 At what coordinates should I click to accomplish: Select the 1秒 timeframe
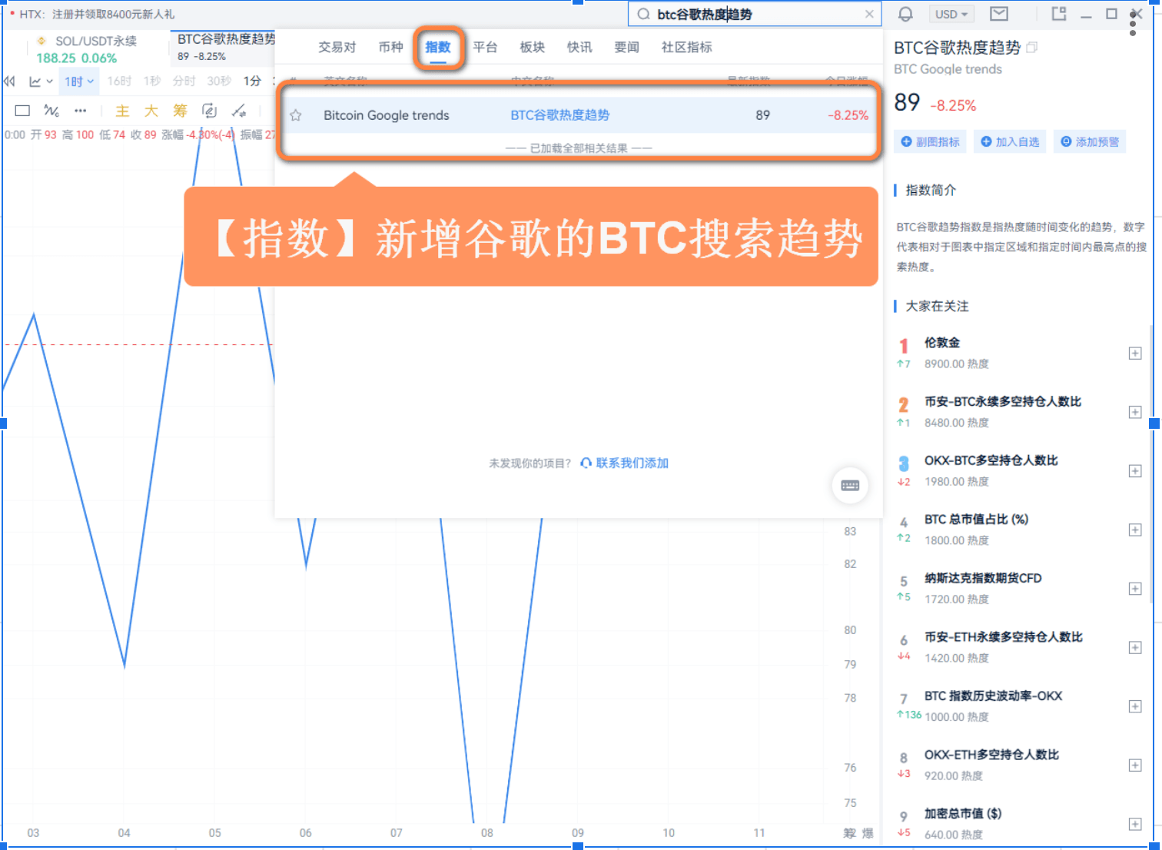pyautogui.click(x=152, y=81)
